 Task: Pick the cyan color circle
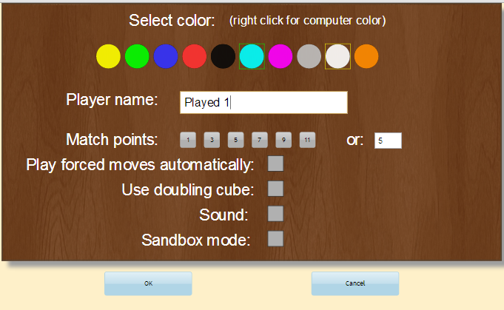[x=252, y=57]
